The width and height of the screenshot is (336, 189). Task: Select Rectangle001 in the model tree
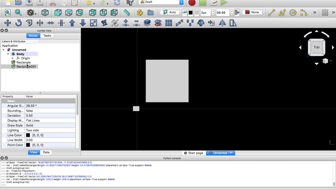click(26, 67)
